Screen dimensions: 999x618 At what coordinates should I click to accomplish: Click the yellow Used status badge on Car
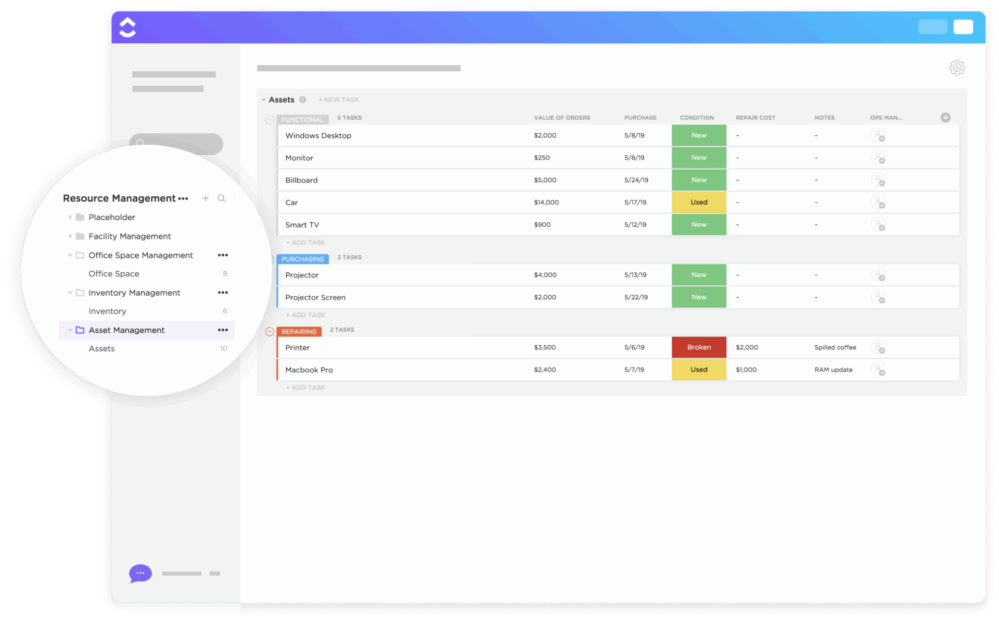click(699, 202)
